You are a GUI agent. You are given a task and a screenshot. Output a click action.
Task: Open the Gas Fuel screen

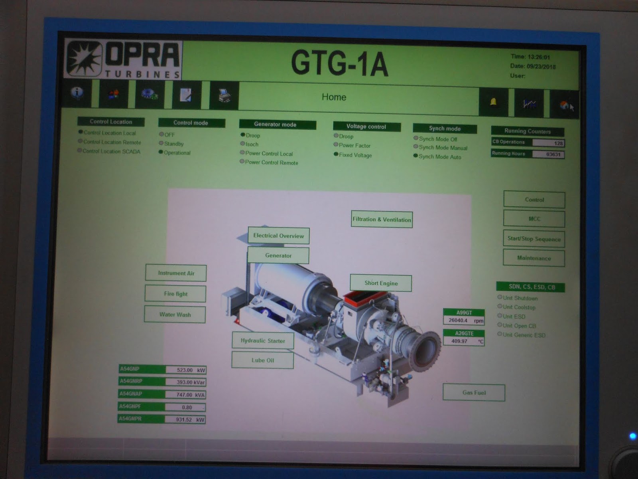pos(474,392)
